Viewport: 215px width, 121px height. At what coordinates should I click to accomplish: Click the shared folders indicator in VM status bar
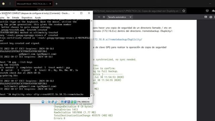click(59, 102)
